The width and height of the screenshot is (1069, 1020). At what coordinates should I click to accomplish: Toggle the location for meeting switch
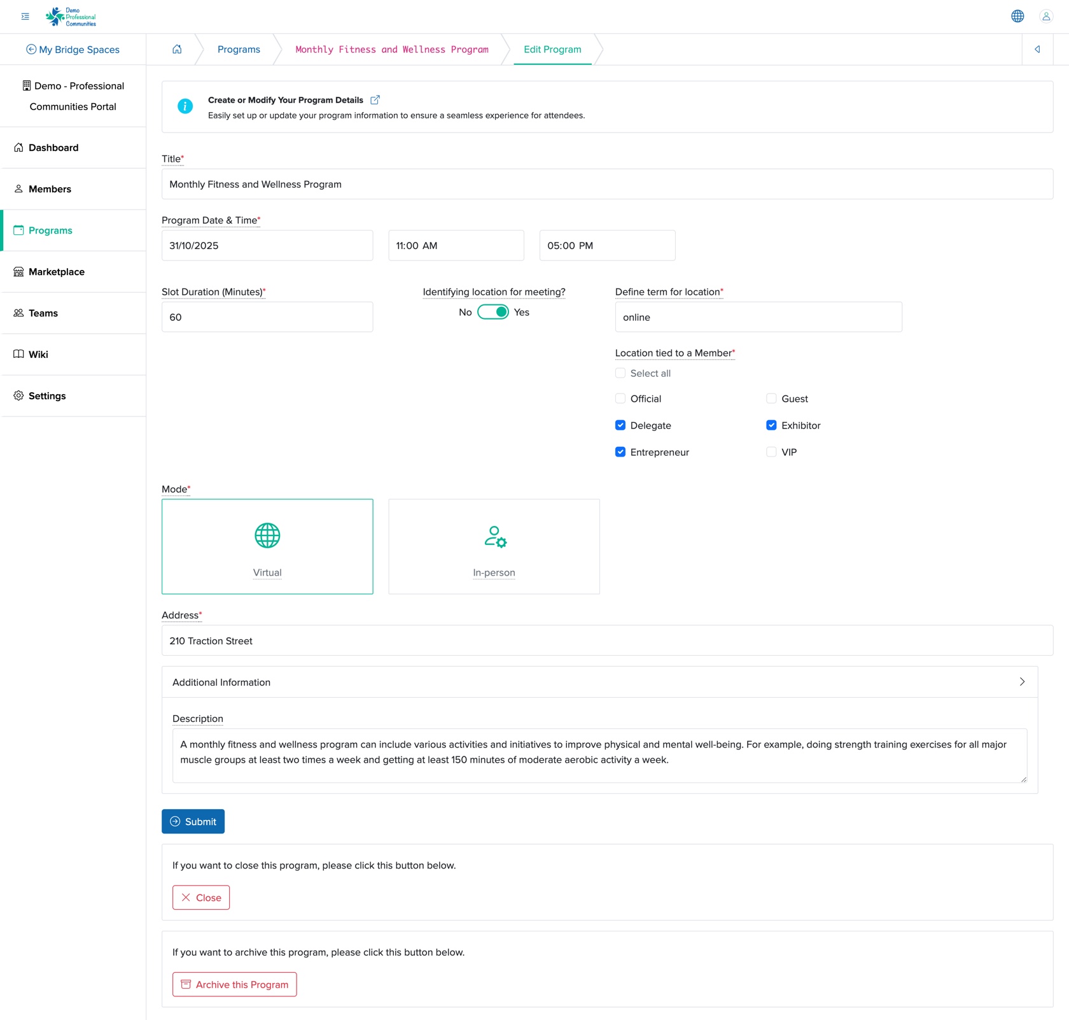(493, 312)
